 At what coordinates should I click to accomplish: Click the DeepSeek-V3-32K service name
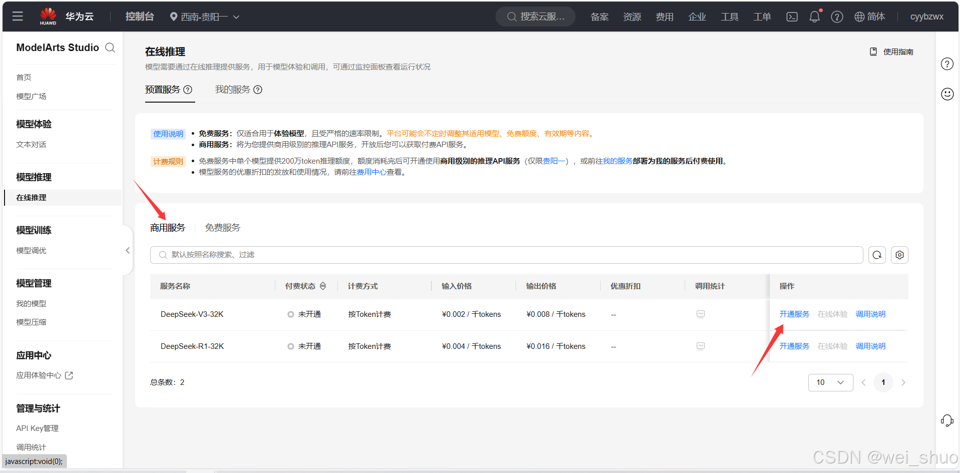click(x=192, y=314)
